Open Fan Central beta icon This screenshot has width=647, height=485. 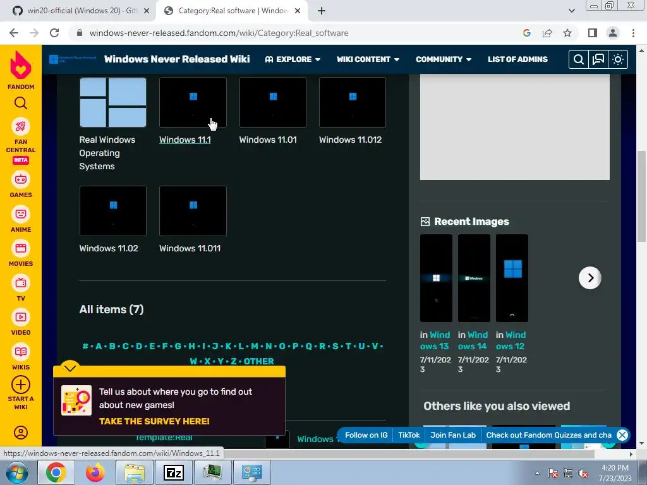(x=21, y=126)
